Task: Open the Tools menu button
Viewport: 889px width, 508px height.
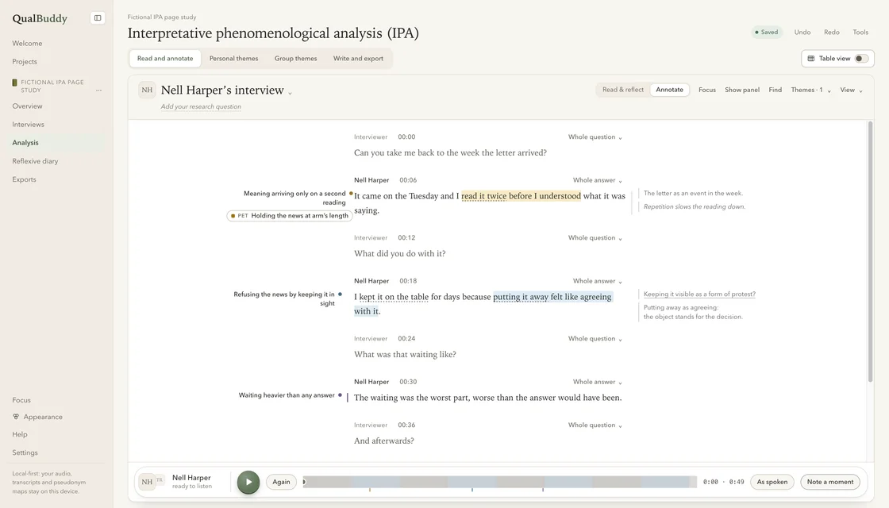Action: point(860,33)
